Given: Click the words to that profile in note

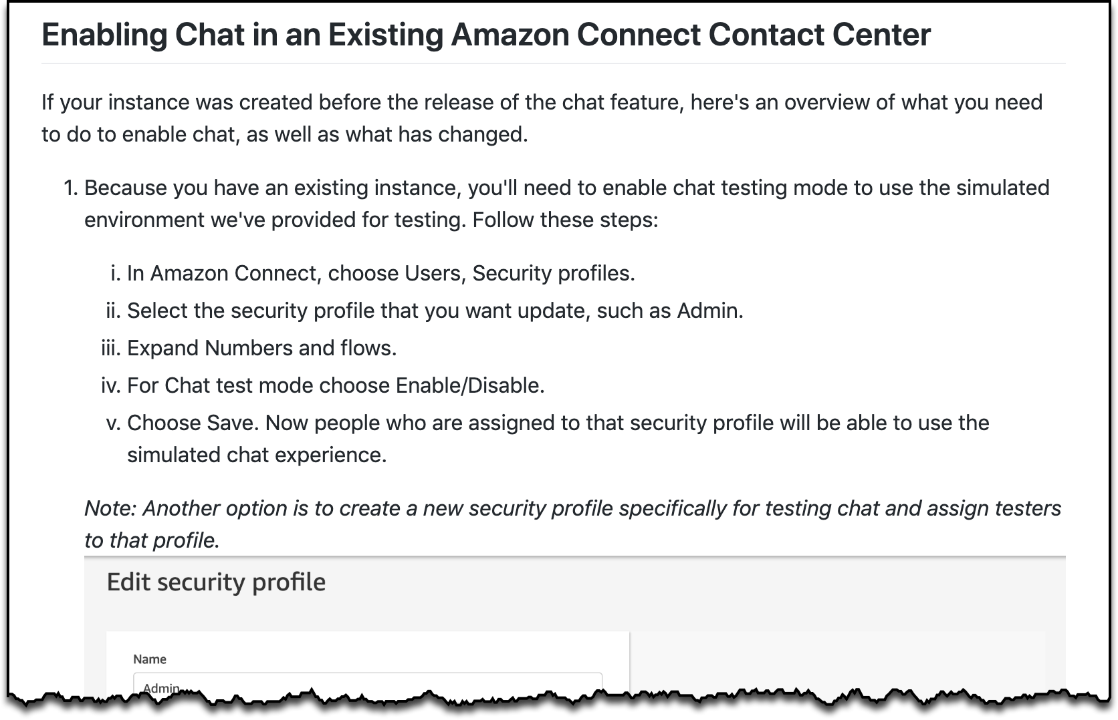Looking at the screenshot, I should [152, 540].
